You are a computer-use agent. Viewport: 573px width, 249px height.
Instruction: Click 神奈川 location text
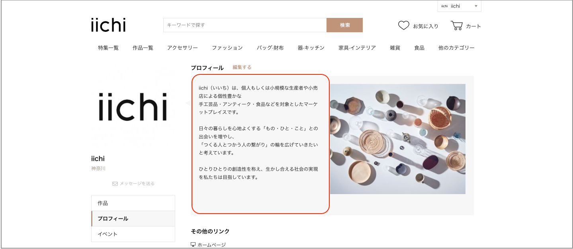coord(98,169)
